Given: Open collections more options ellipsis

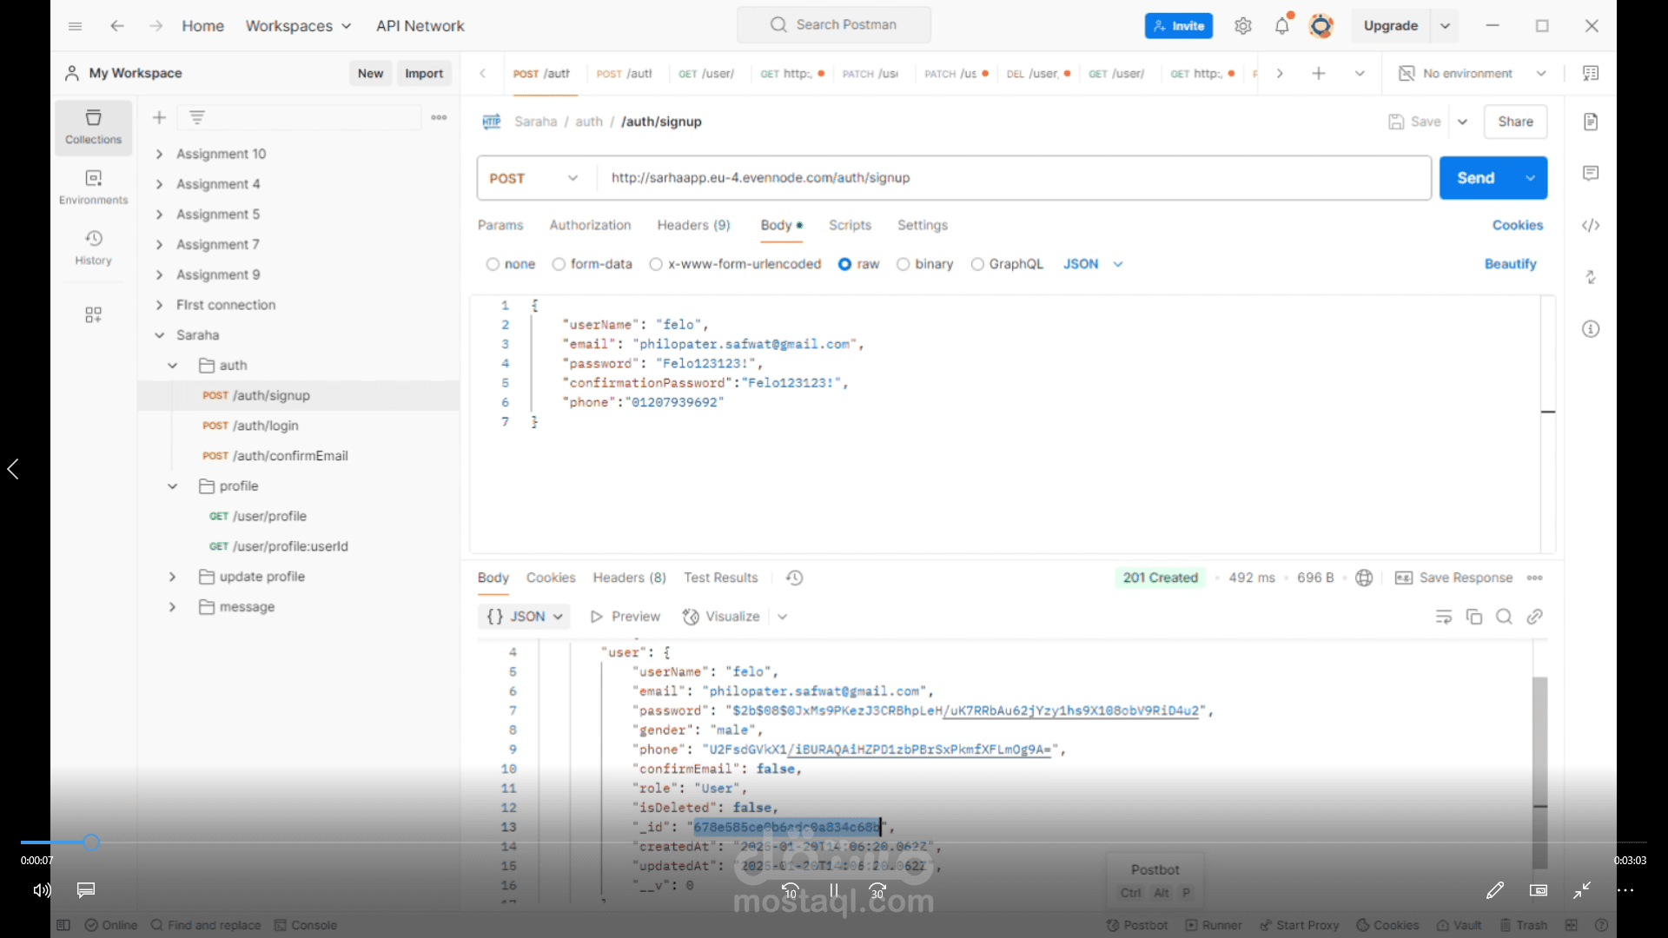Looking at the screenshot, I should [x=440, y=117].
